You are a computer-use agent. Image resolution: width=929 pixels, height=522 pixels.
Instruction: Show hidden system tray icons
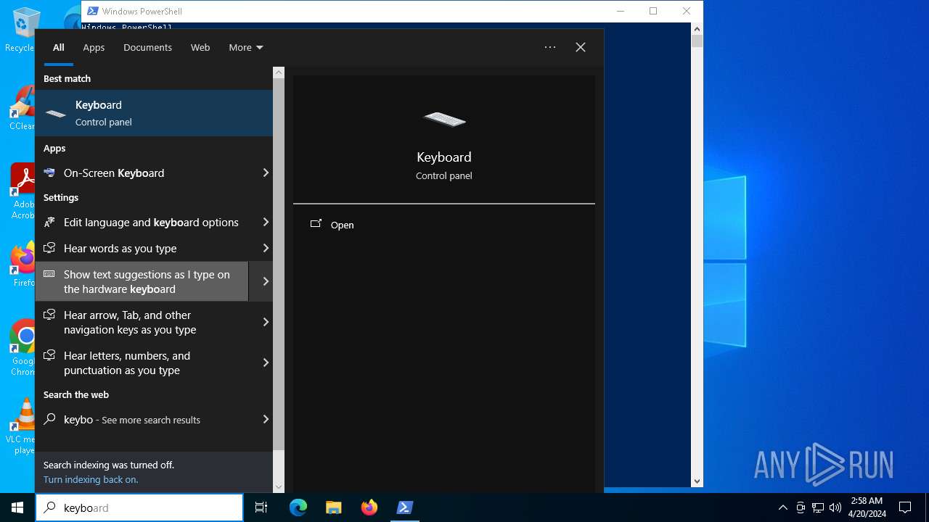tap(782, 507)
